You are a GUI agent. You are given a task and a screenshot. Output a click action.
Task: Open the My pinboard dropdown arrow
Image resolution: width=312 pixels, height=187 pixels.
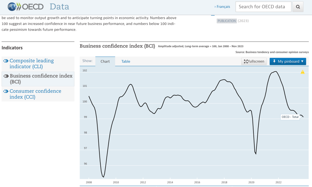(302, 61)
